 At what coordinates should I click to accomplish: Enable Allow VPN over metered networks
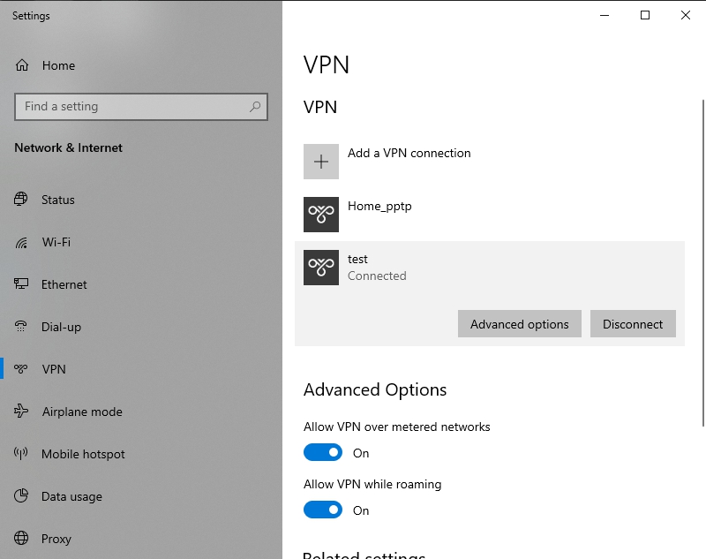[x=323, y=452]
